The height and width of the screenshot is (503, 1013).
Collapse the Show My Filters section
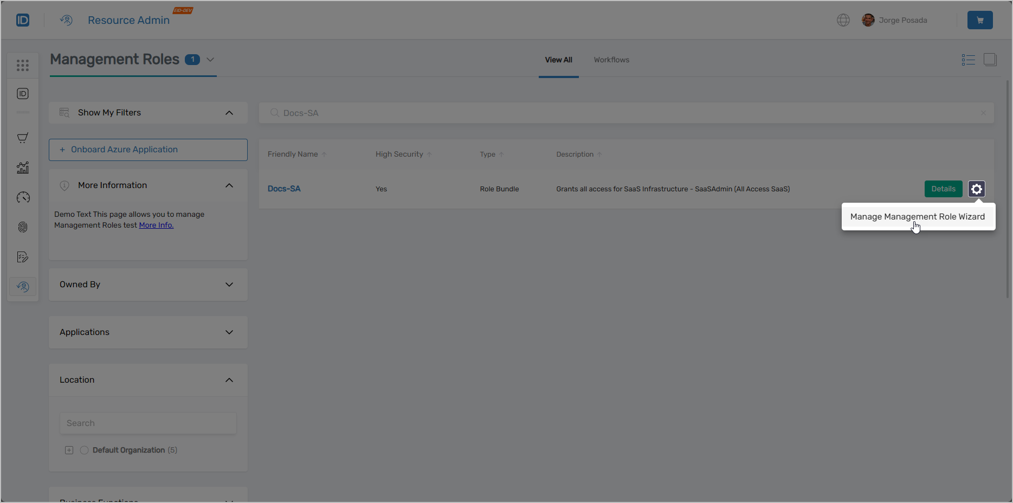[x=229, y=112]
